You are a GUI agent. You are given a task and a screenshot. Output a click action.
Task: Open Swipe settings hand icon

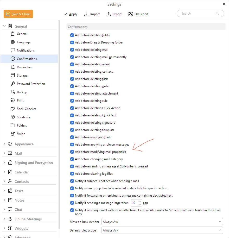12,134
